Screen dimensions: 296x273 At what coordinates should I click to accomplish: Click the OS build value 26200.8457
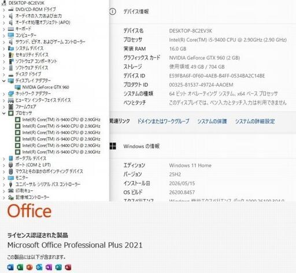pos(182,192)
